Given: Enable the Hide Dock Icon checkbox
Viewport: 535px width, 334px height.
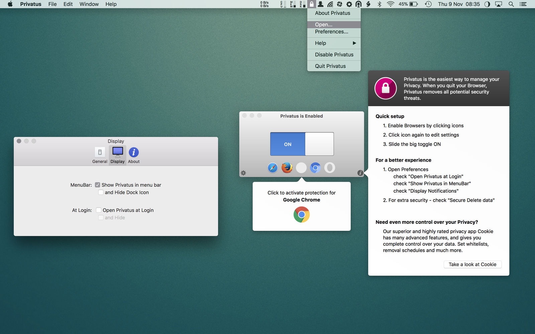Looking at the screenshot, I should [101, 192].
